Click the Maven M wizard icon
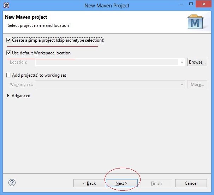The height and width of the screenshot is (195, 214). (x=195, y=22)
